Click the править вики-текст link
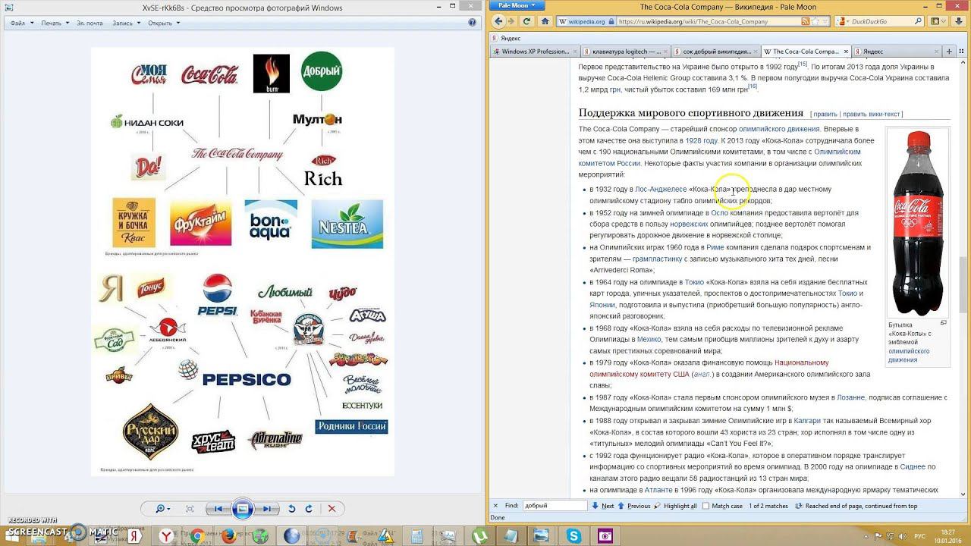971x546 pixels. (x=872, y=115)
